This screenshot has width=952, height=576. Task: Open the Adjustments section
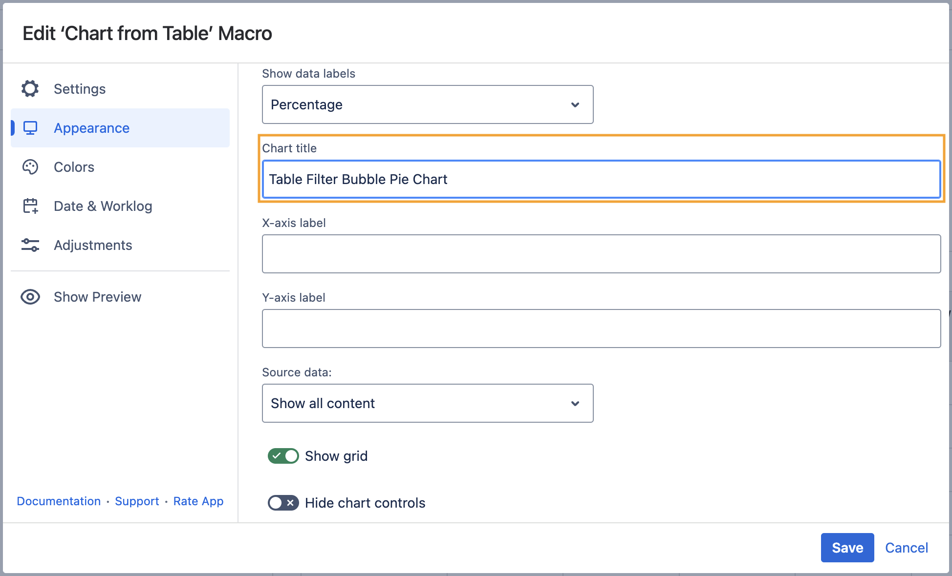click(x=93, y=245)
